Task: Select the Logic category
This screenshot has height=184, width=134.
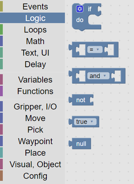Action: pyautogui.click(x=32, y=18)
